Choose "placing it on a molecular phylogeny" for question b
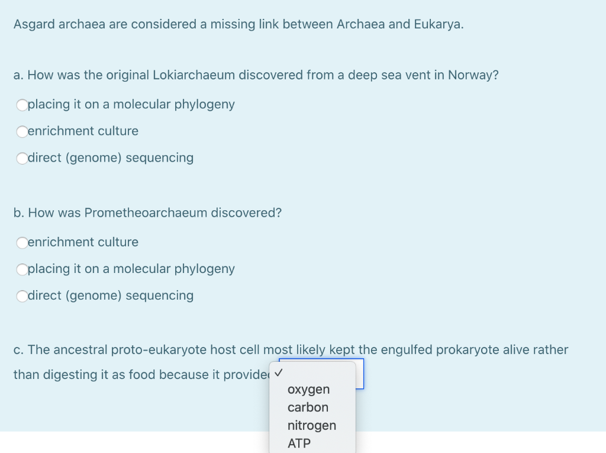The image size is (606, 453). (22, 269)
